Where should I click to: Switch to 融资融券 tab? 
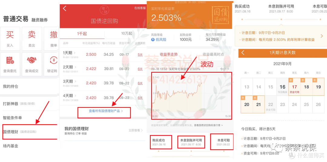[40, 20]
